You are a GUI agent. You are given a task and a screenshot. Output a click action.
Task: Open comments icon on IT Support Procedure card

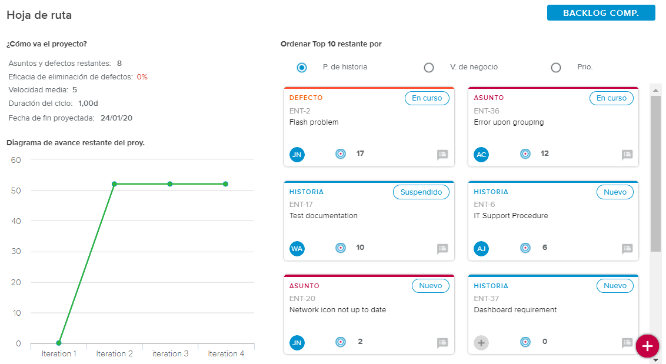(x=627, y=249)
